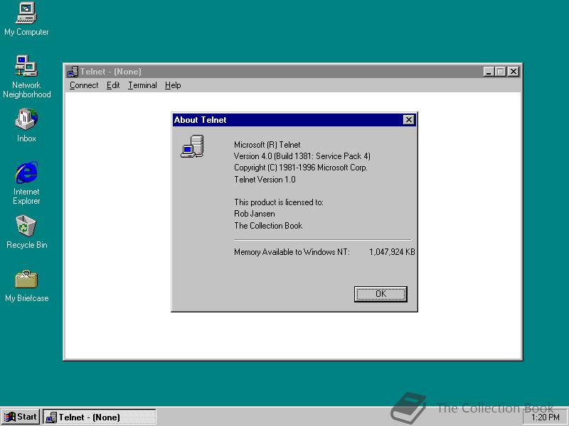Click the 'Rob Jansen' licensee name
The width and height of the screenshot is (569, 426).
click(x=255, y=214)
